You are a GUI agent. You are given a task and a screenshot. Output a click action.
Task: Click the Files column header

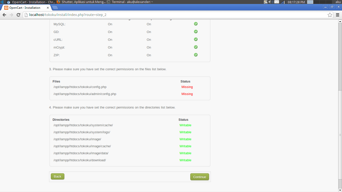[x=56, y=81]
